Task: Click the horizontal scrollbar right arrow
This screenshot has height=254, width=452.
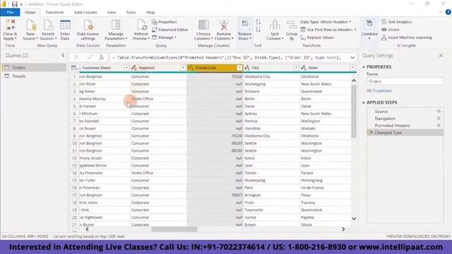Action: pyautogui.click(x=343, y=229)
